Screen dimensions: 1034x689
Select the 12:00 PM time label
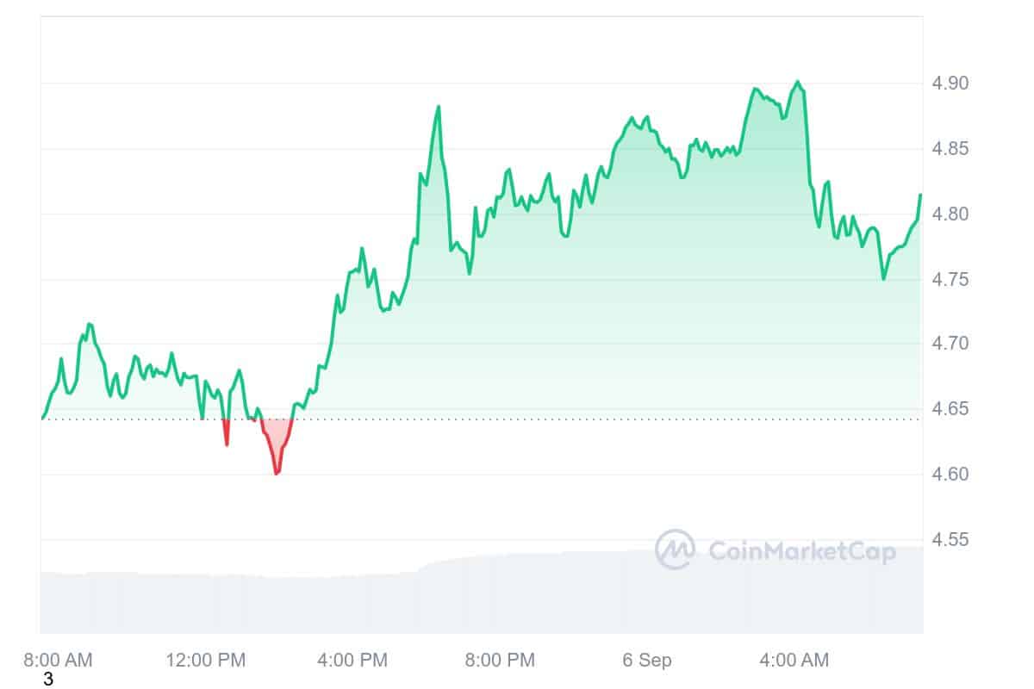pos(206,661)
